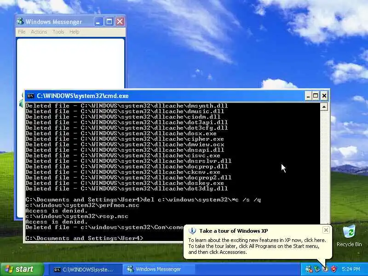The width and height of the screenshot is (368, 276).
Task: Click the line ending in dmview.ocx
Action: tap(125, 144)
